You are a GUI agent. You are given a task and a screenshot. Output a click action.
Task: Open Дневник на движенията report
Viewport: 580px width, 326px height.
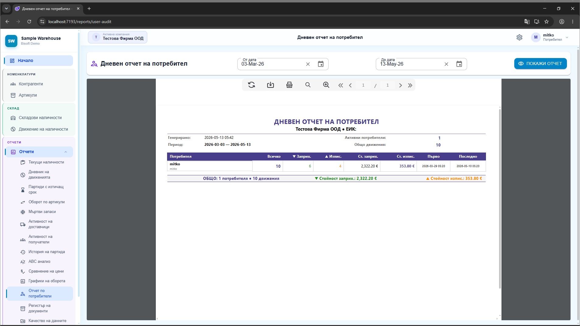click(x=40, y=175)
